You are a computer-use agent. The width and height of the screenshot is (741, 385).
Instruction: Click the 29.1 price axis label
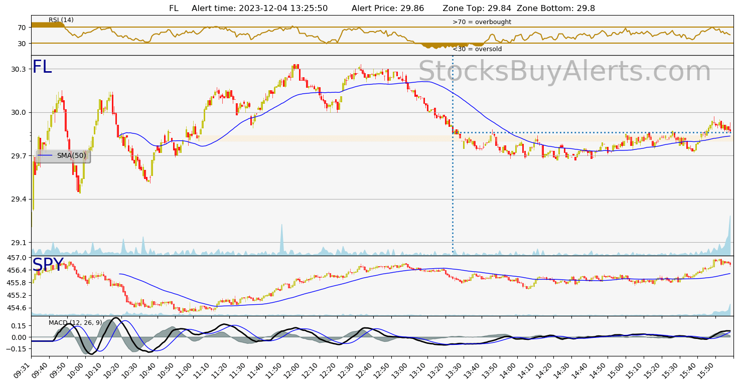[x=19, y=243]
